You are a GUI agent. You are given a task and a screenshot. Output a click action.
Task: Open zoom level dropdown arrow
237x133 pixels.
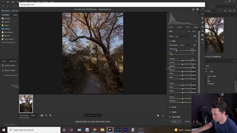click(x=37, y=116)
